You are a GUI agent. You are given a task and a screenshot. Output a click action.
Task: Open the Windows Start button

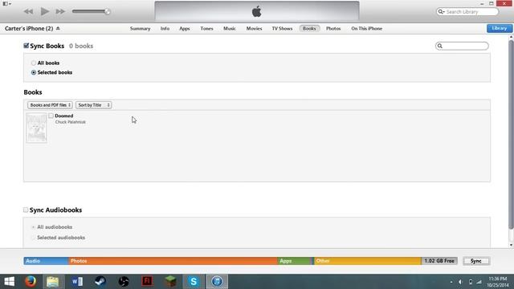click(x=9, y=282)
